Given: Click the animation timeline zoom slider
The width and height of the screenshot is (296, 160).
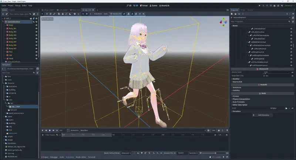Looking at the screenshot, I should click(214, 153).
